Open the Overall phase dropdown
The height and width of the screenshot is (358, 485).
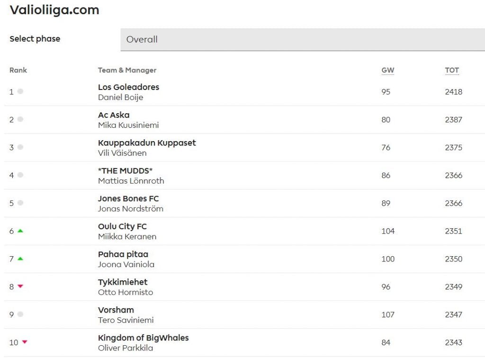click(x=302, y=39)
